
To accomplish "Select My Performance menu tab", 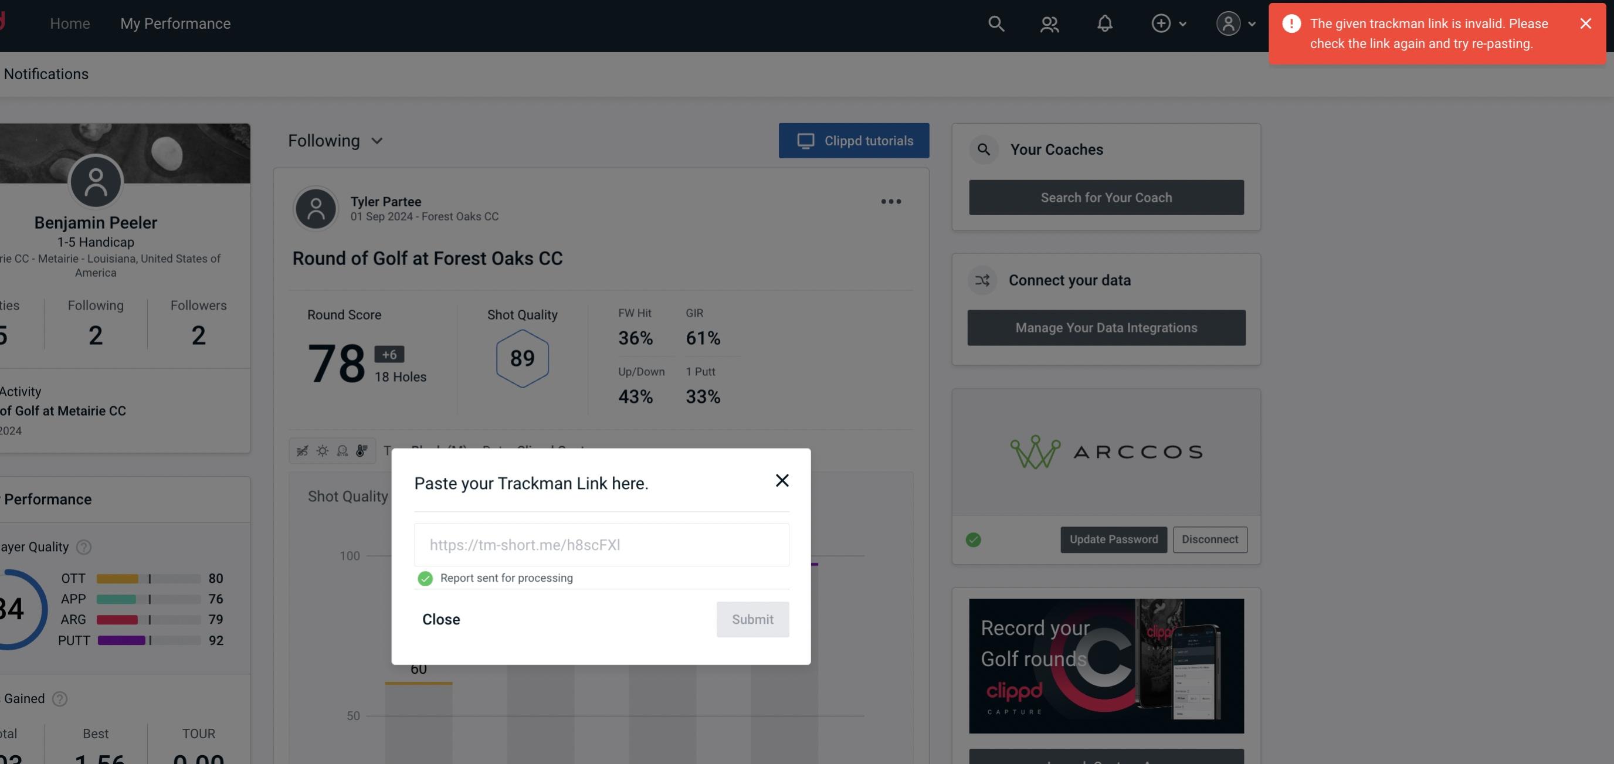I will (x=175, y=23).
